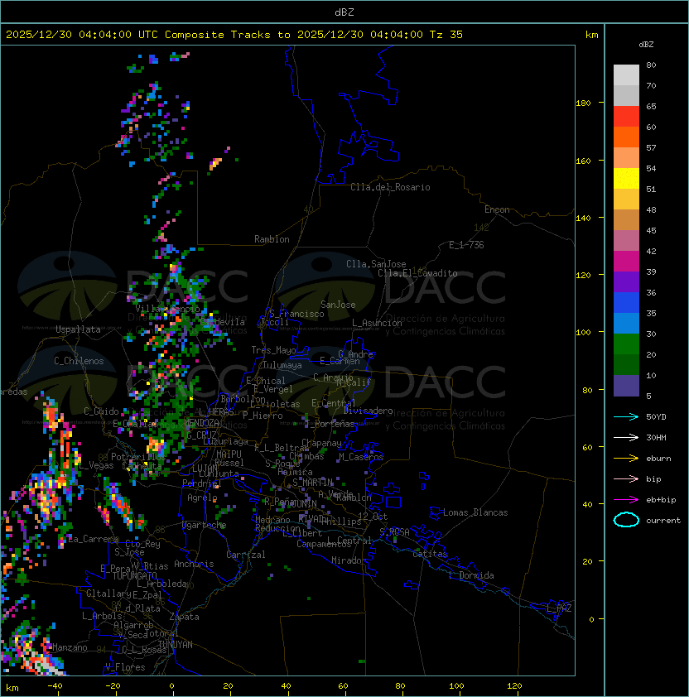
Task: Select the pink bip arrow in legend
Action: [x=626, y=479]
